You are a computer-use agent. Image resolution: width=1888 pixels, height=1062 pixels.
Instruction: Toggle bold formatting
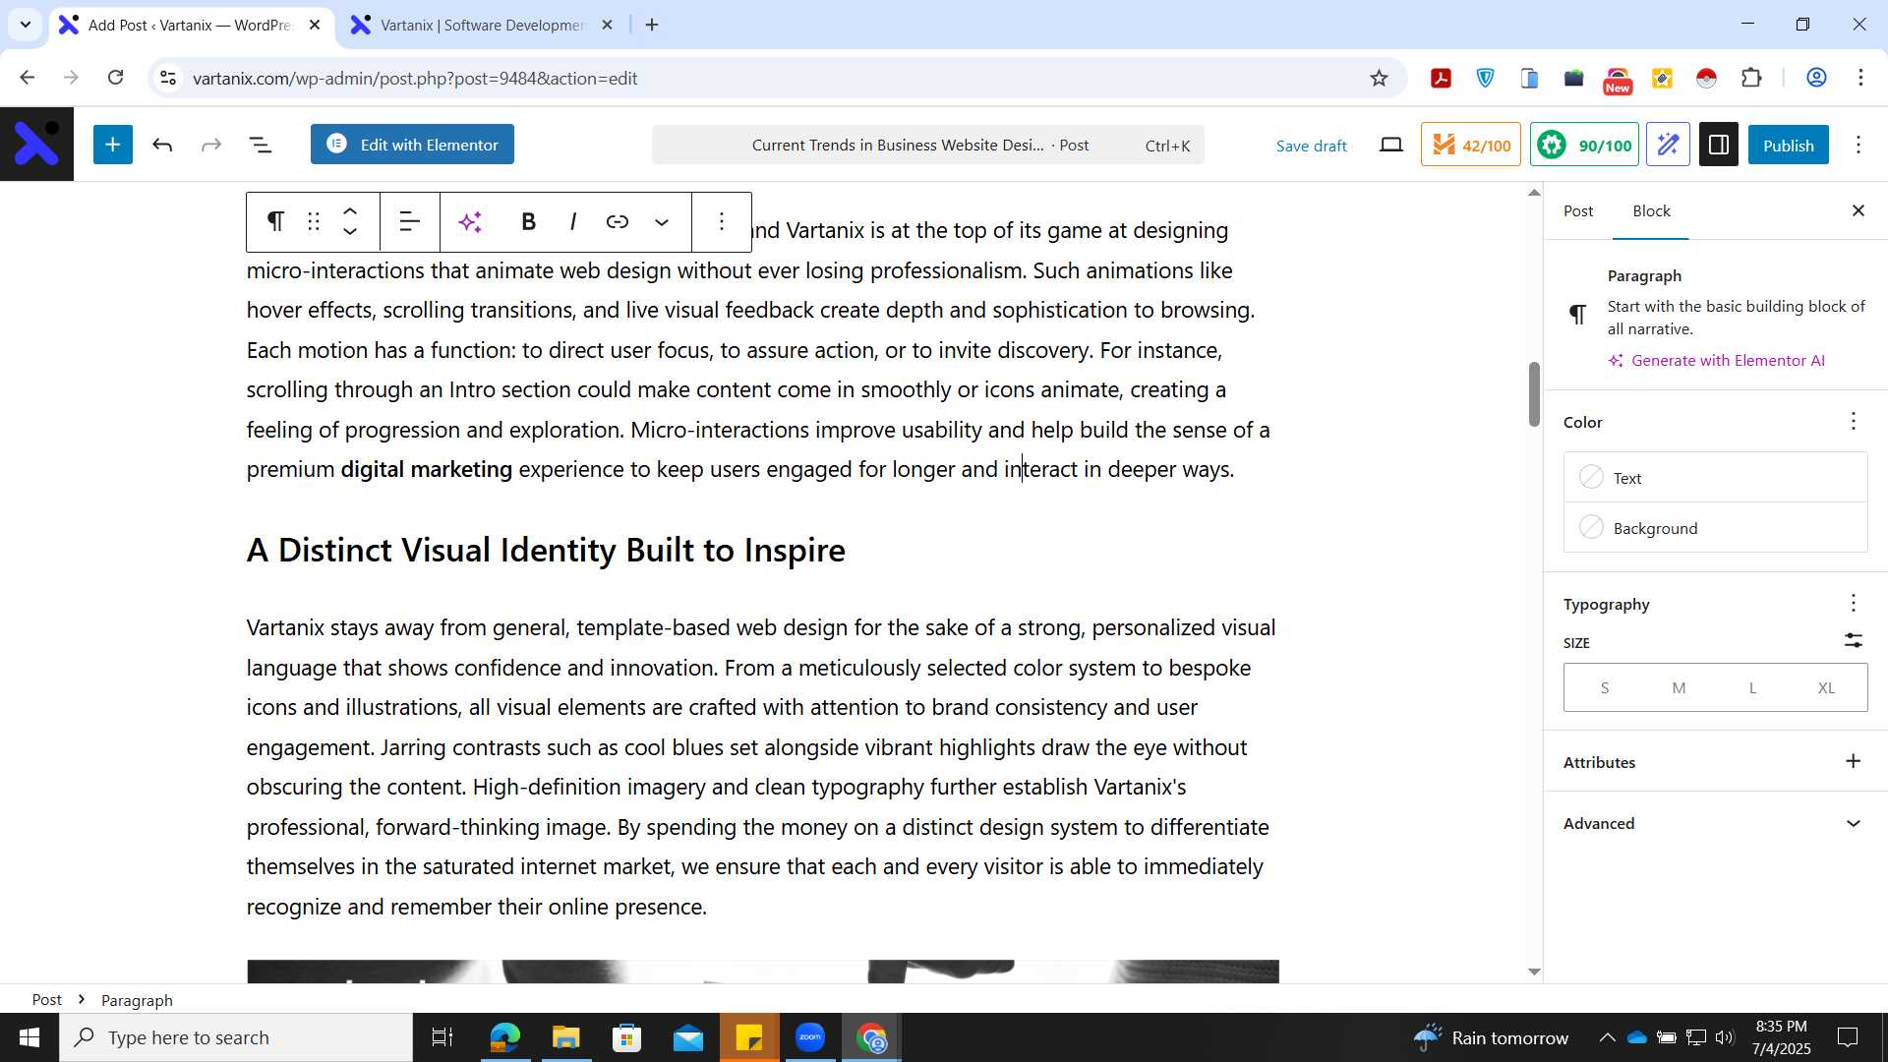(528, 222)
